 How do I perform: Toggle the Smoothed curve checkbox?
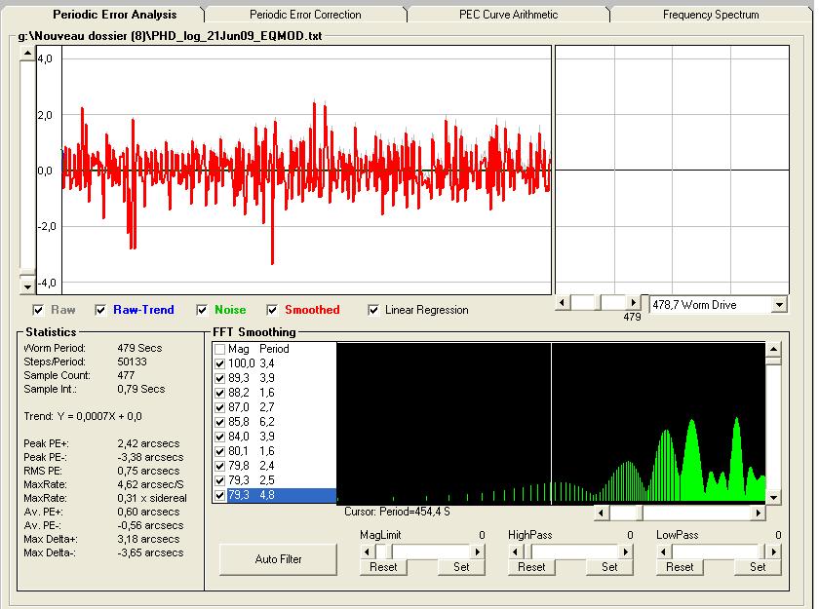click(x=272, y=310)
